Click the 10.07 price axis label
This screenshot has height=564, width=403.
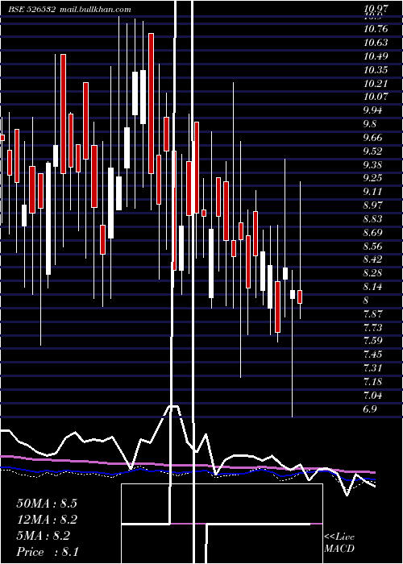coord(376,97)
